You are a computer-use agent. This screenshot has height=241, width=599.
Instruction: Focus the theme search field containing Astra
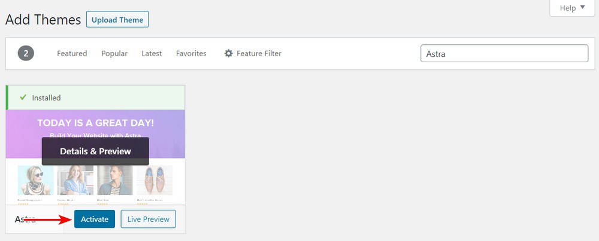[504, 53]
